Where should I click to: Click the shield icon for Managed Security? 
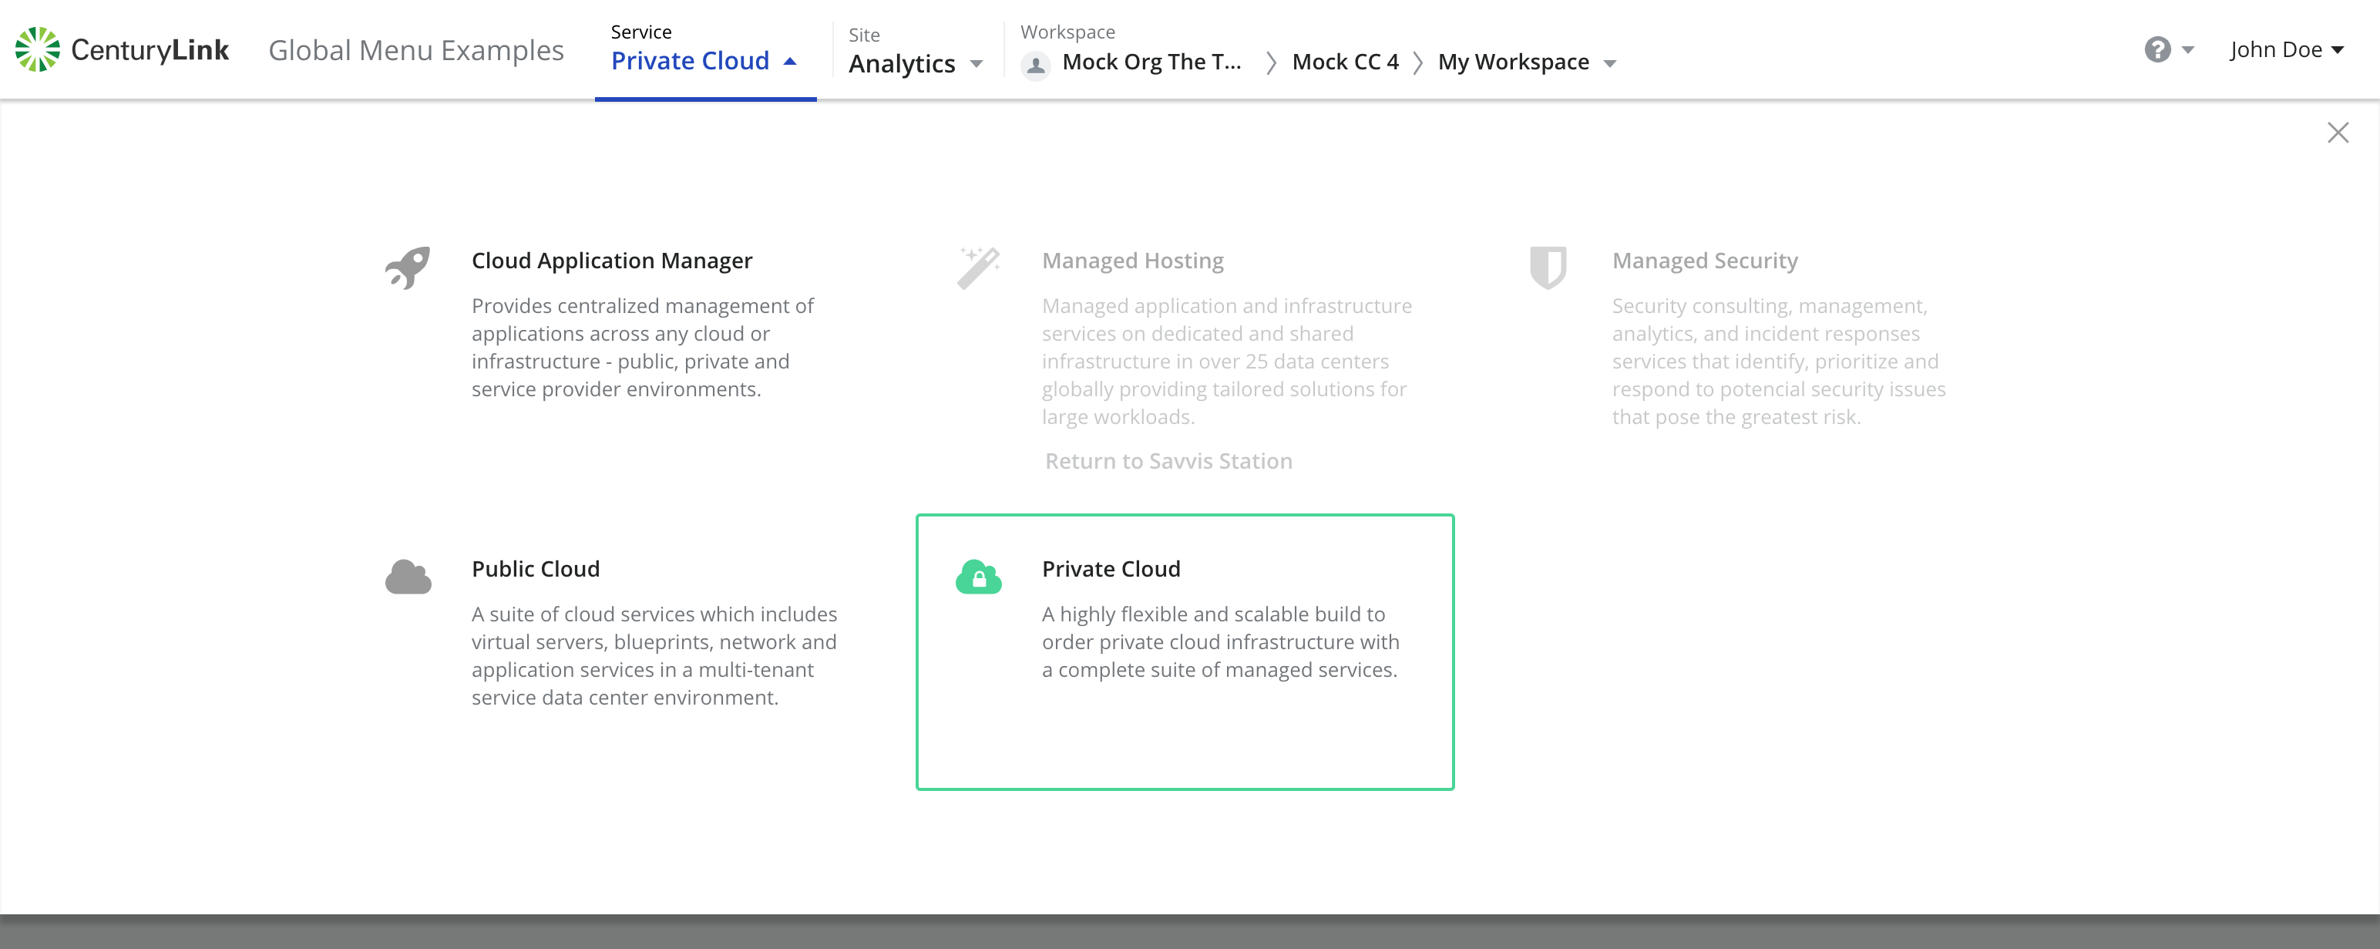[x=1548, y=268]
